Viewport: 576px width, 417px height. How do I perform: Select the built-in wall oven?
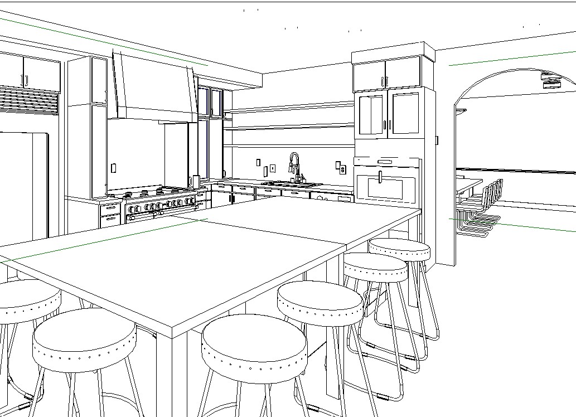click(x=387, y=180)
